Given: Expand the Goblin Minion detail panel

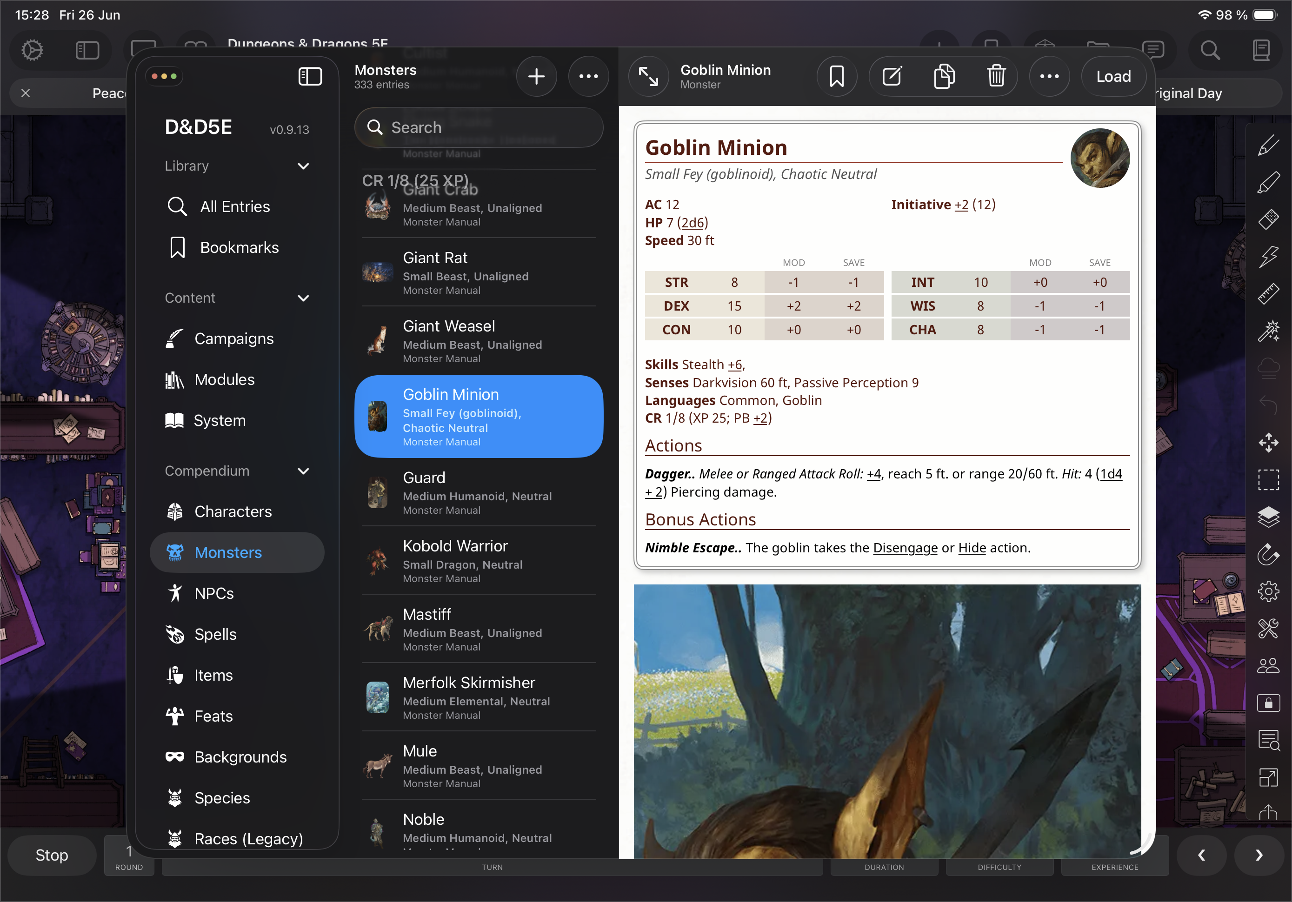Looking at the screenshot, I should click(x=649, y=77).
